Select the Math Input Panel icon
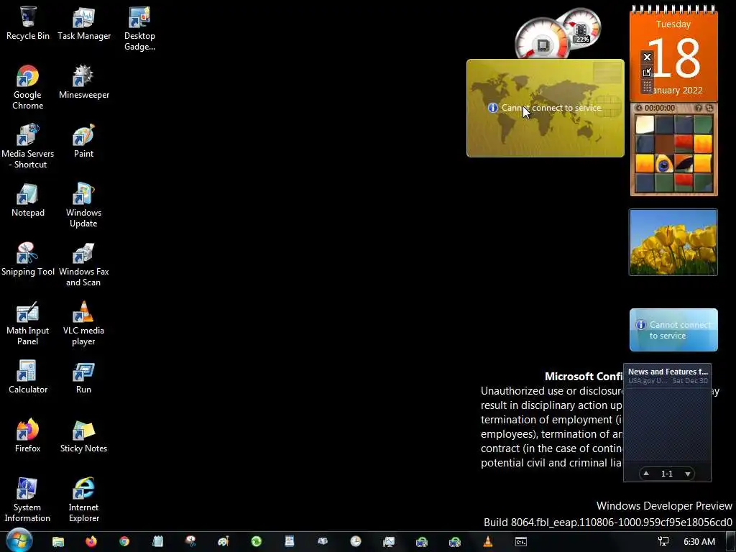 (x=28, y=323)
